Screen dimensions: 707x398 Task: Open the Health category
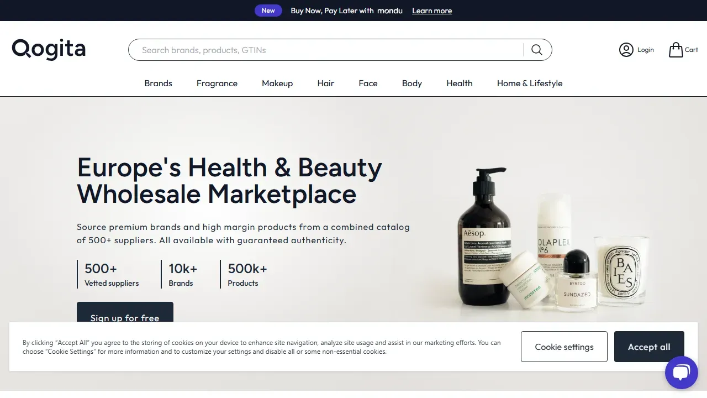(460, 83)
